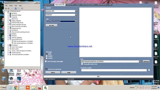Open SC6531E CPU dropdown

(x=76, y=15)
